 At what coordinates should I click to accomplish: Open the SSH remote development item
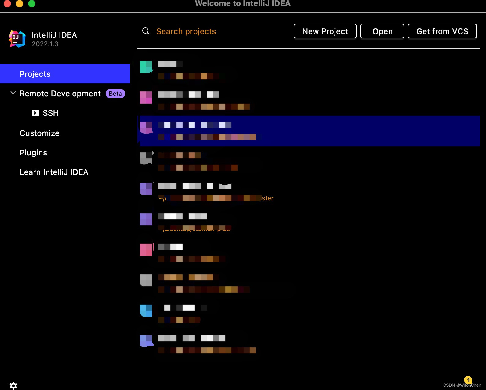[51, 113]
